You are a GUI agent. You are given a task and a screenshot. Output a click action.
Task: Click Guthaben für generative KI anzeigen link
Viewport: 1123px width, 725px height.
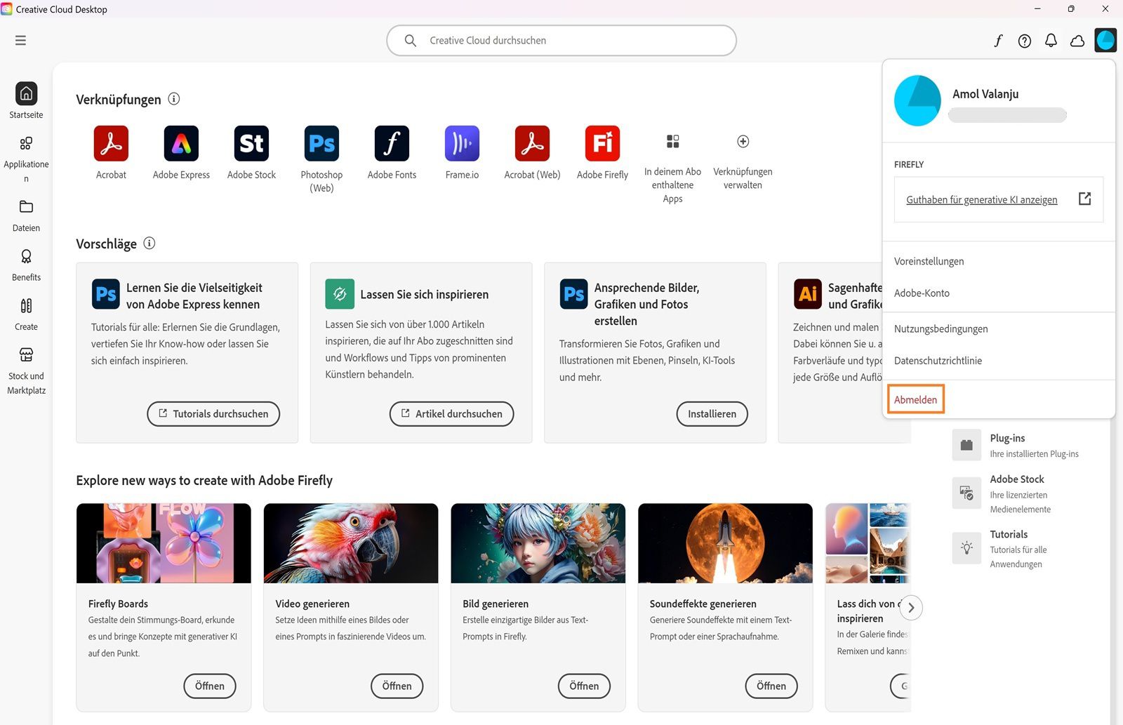click(x=981, y=200)
